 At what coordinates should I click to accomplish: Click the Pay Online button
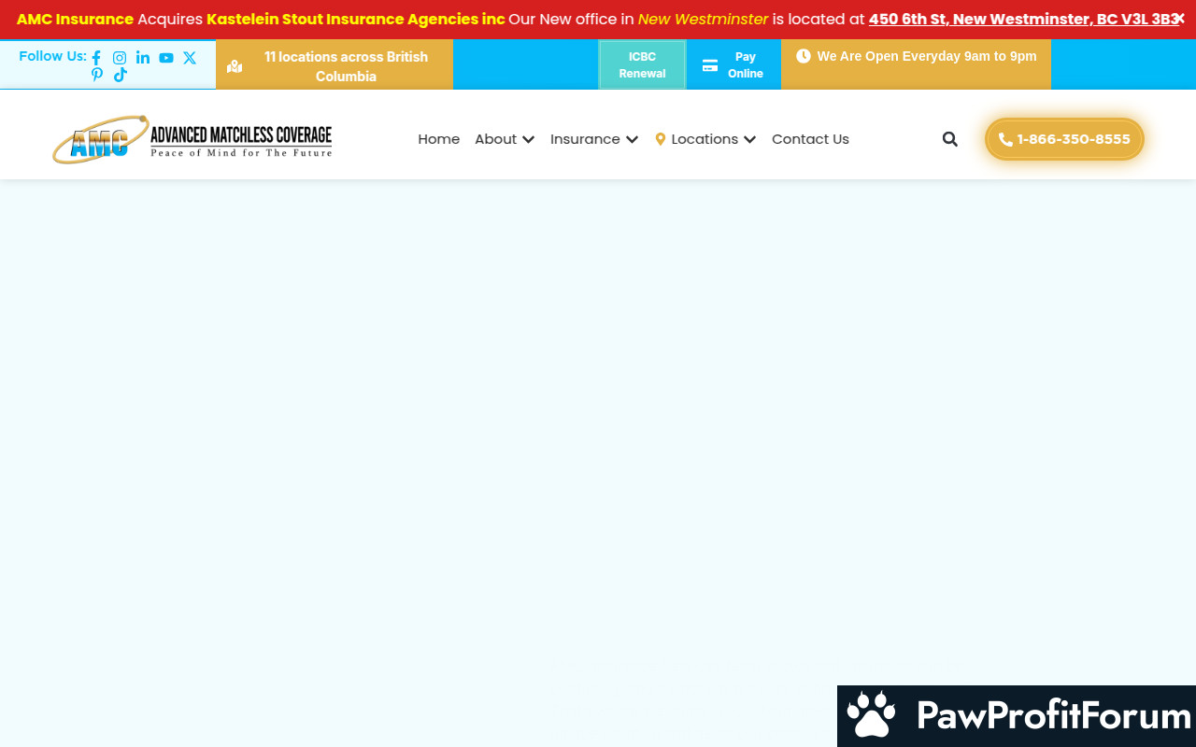733,65
